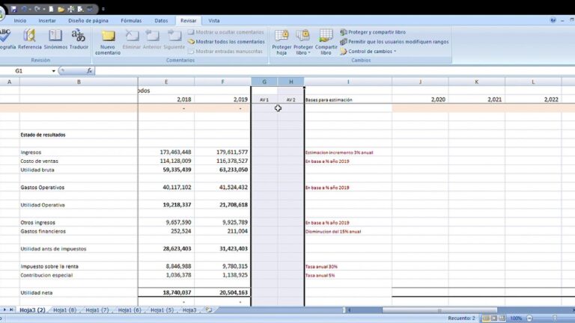Insert a Nuevo comentario
Image resolution: width=575 pixels, height=323 pixels.
108,42
